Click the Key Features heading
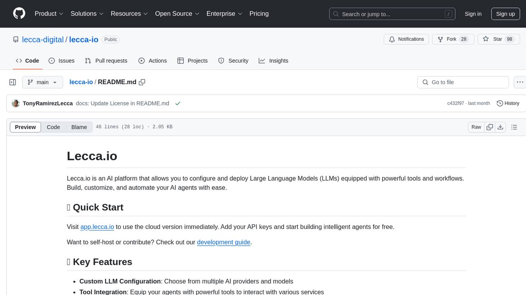 pyautogui.click(x=99, y=262)
